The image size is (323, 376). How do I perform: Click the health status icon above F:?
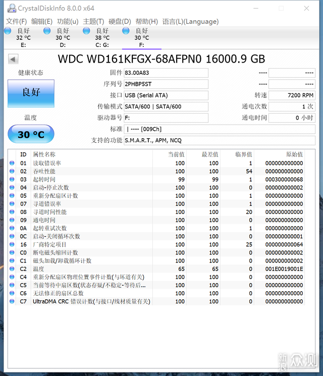coord(126,31)
